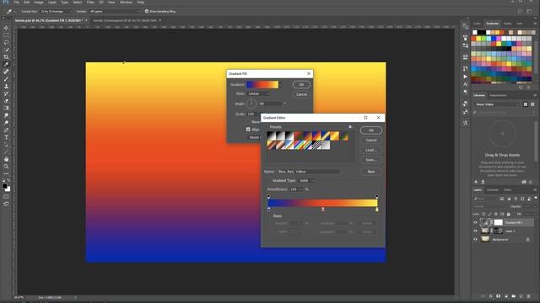Select the Eyedropper tool in the toolbar
Screen dimensions: 540x303
[6, 64]
